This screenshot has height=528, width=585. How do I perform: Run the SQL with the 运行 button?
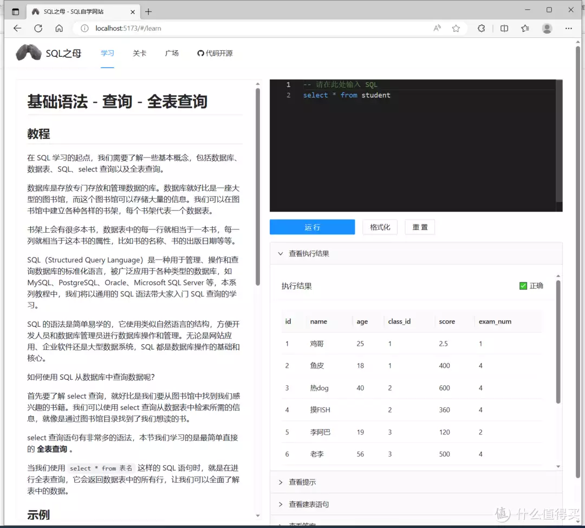click(x=313, y=227)
